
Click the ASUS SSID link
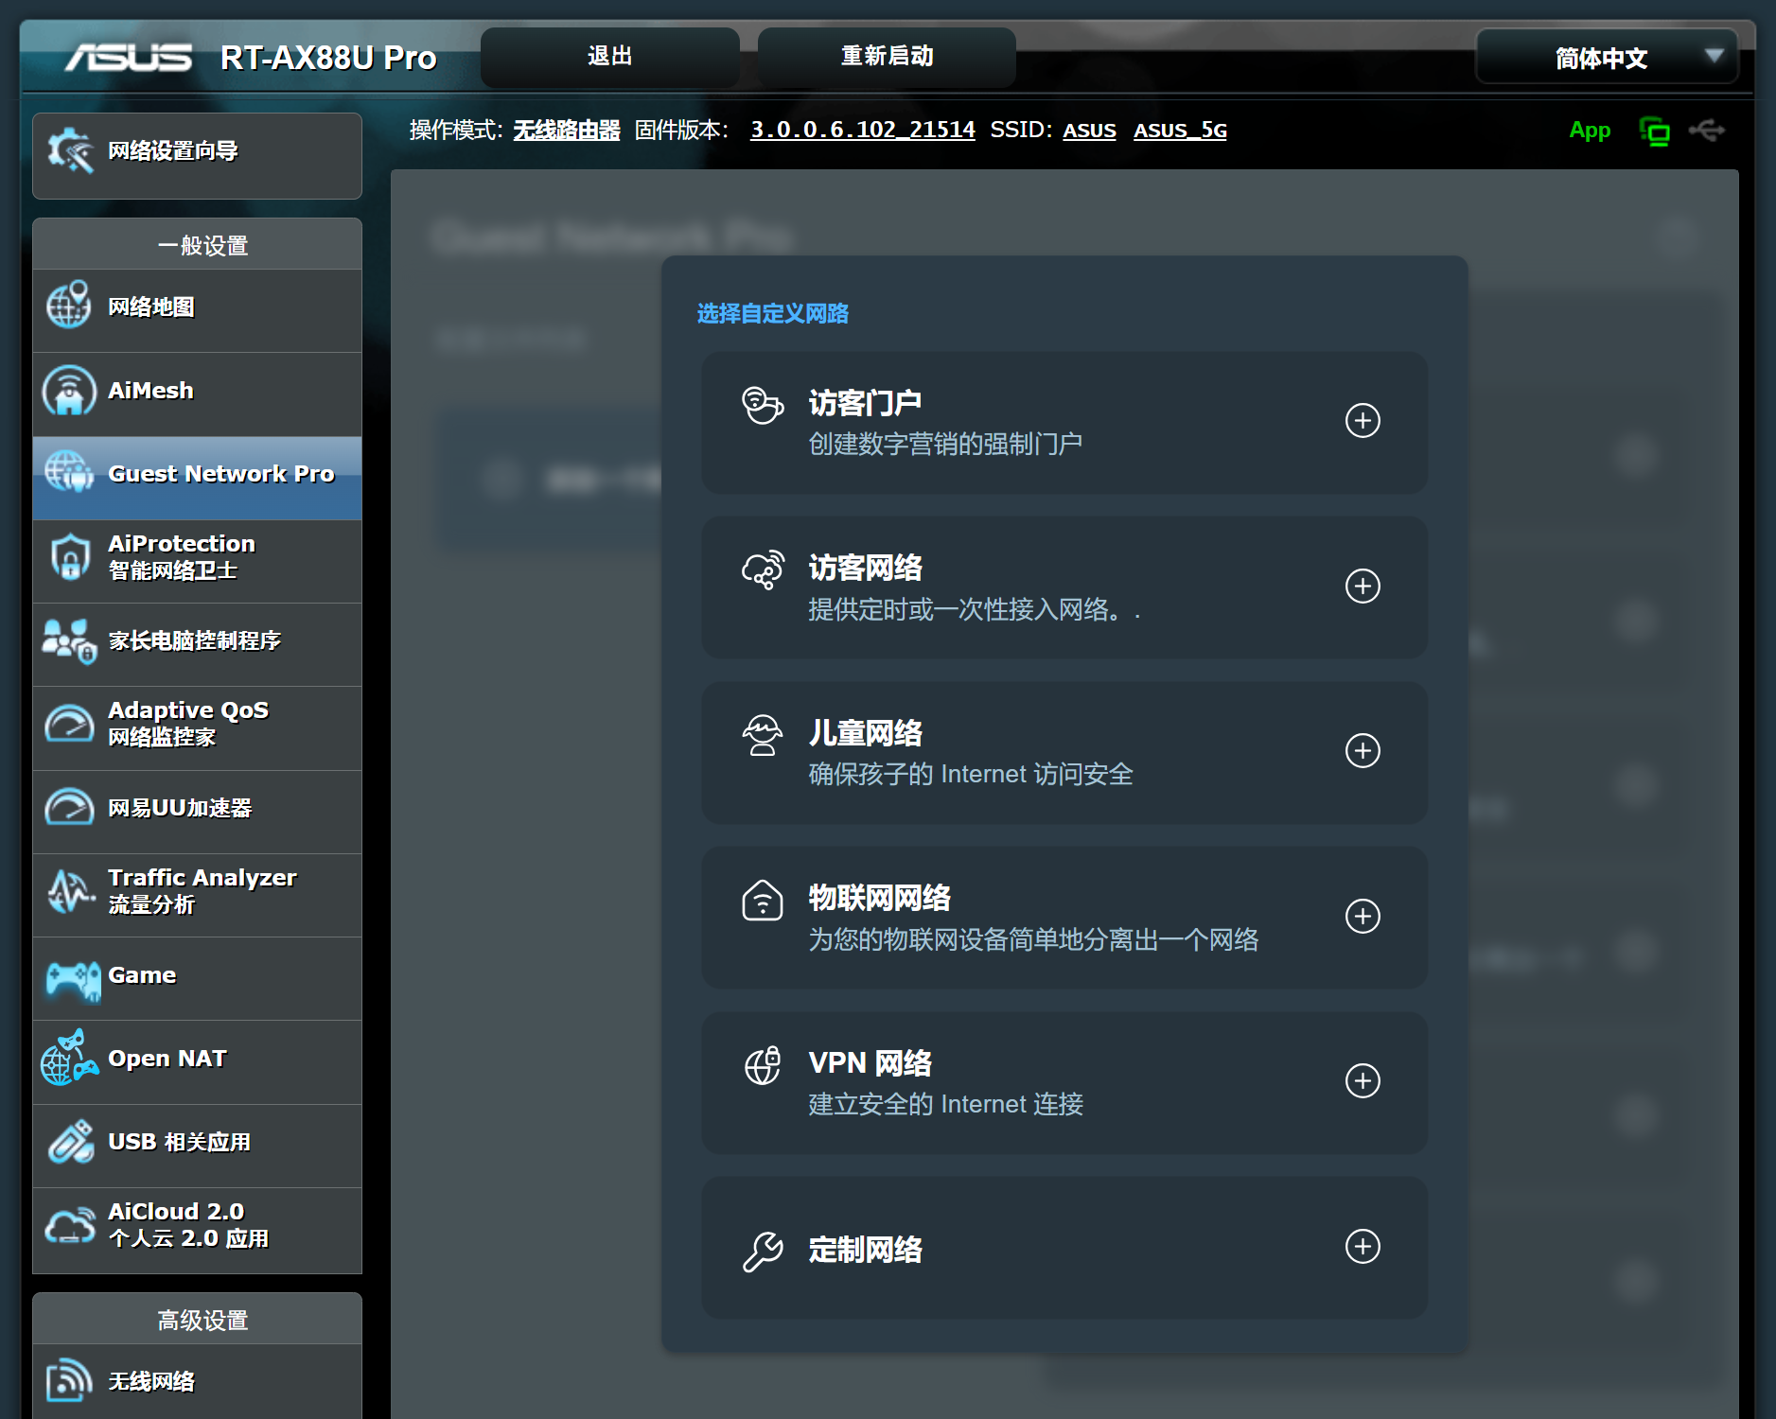click(x=1089, y=131)
